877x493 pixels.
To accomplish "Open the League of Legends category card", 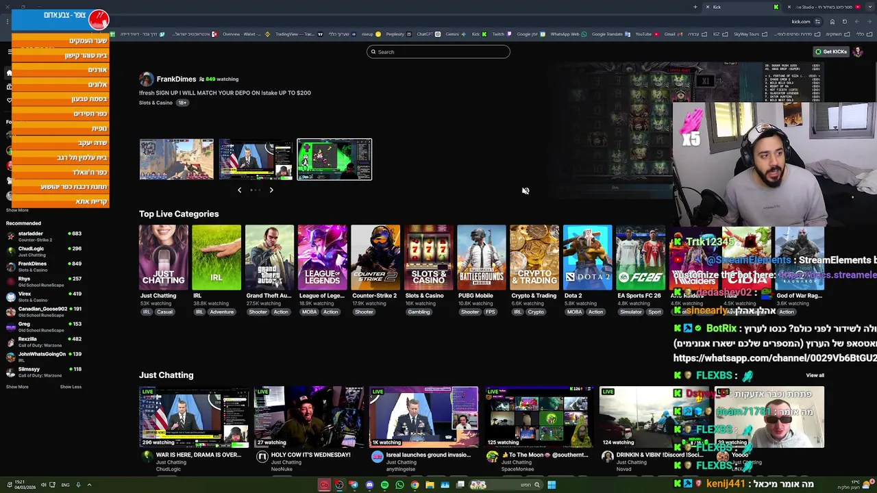I will pyautogui.click(x=322, y=257).
